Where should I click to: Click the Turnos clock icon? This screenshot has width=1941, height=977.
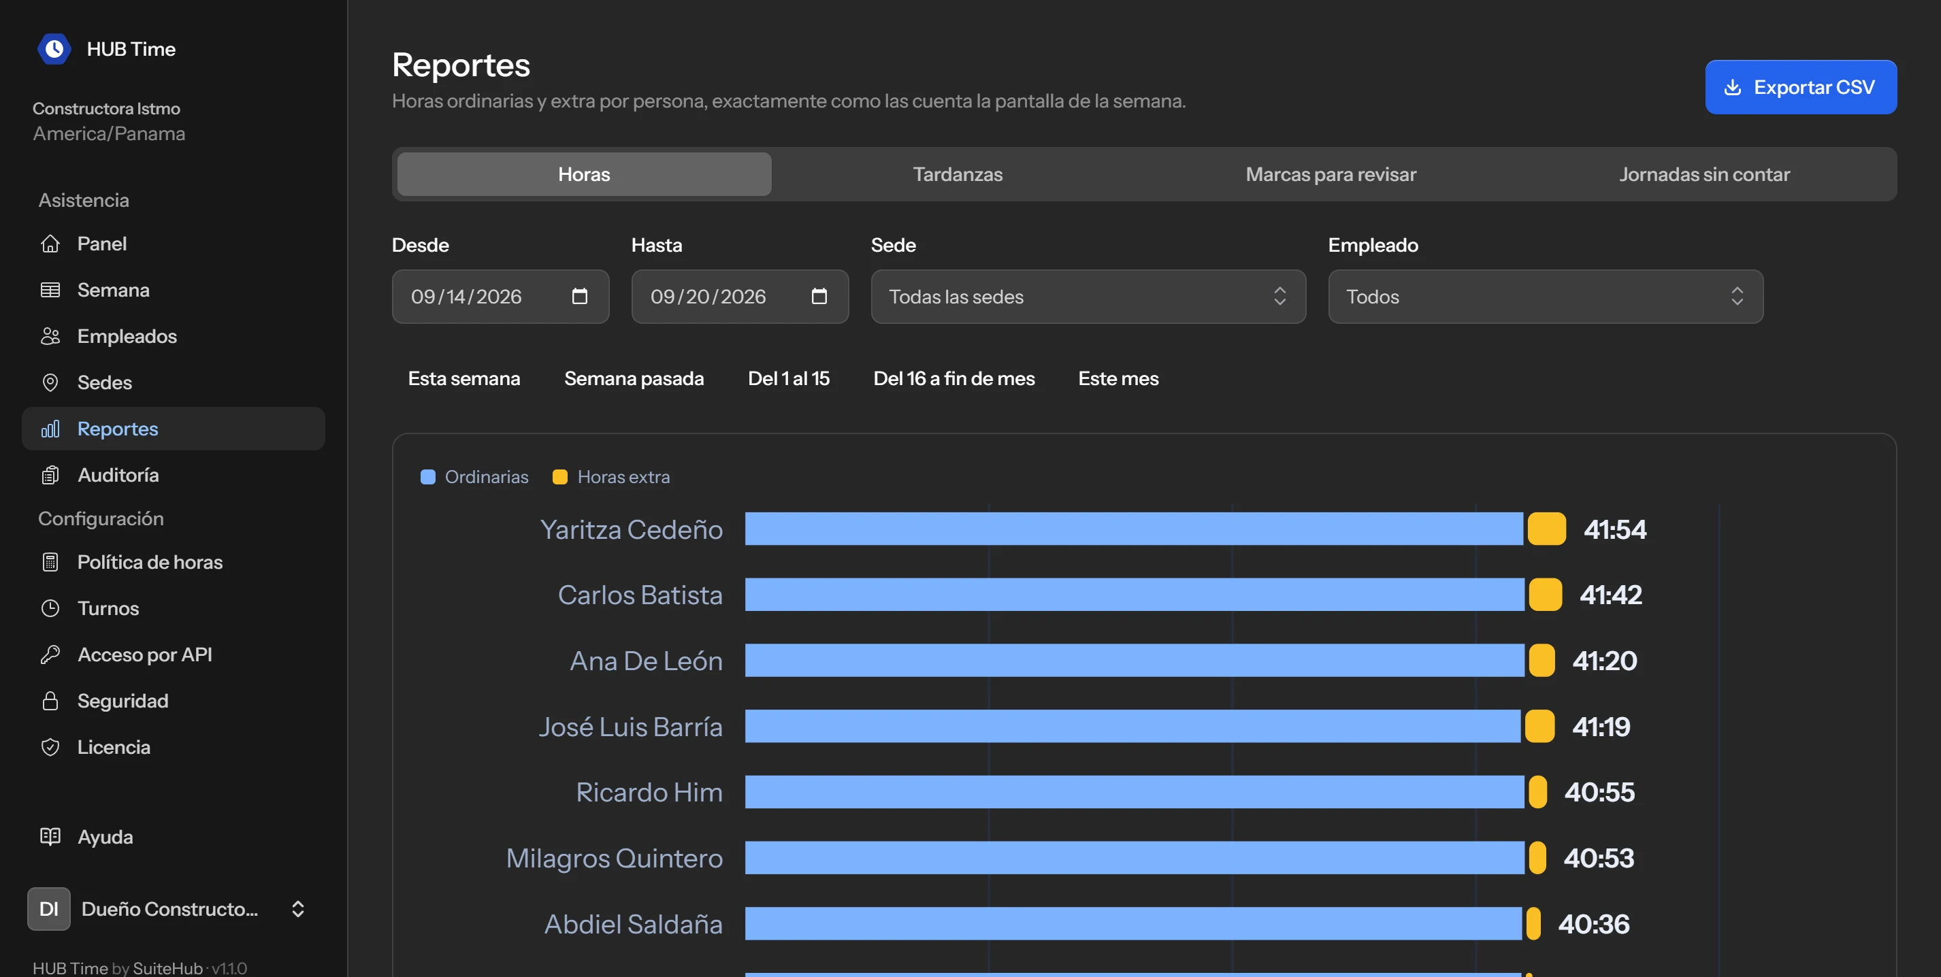(50, 609)
